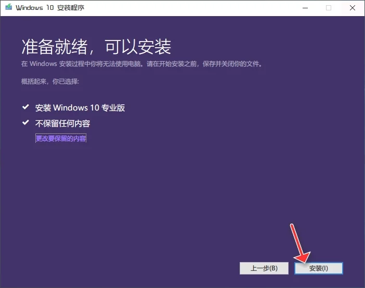The image size is (365, 288).
Task: Close the Windows 10 安装程序 window
Action: [x=353, y=8]
